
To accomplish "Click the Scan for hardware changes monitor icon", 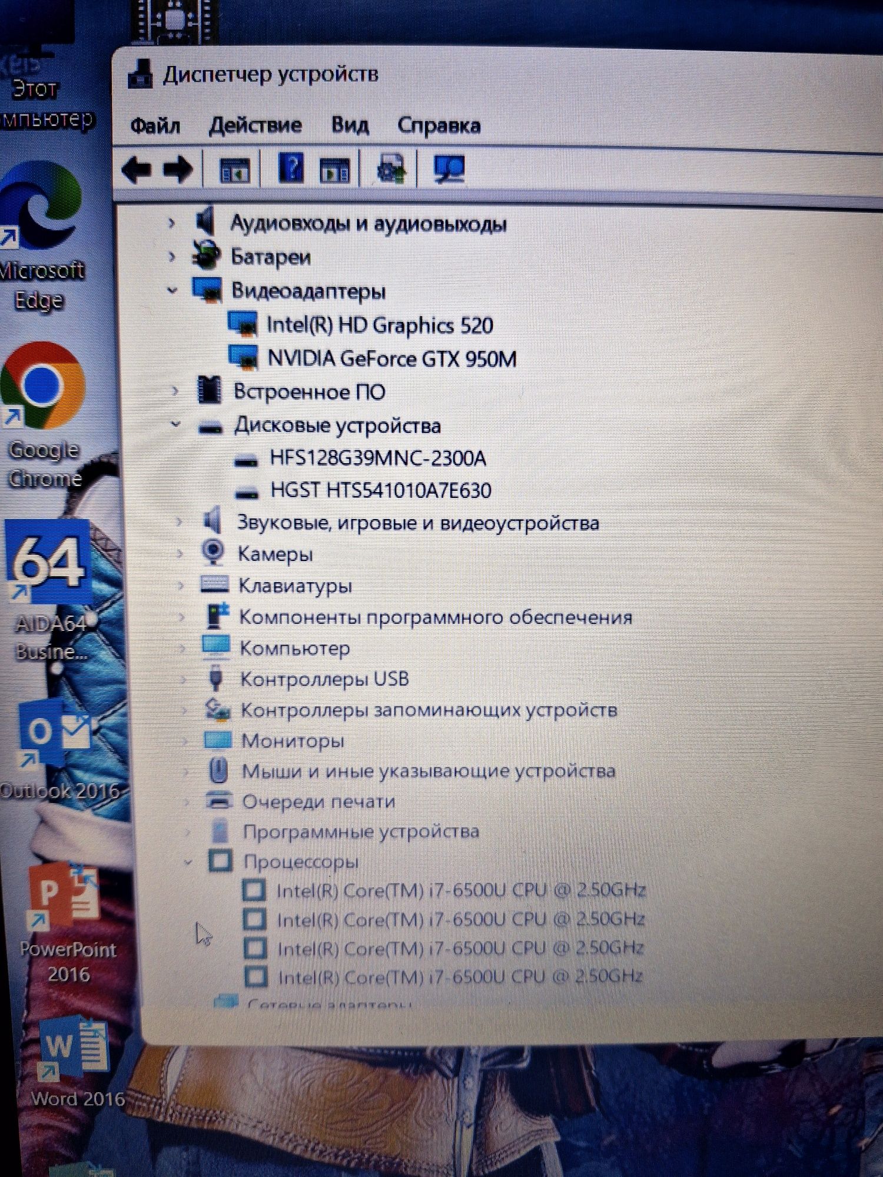I will coord(449,169).
